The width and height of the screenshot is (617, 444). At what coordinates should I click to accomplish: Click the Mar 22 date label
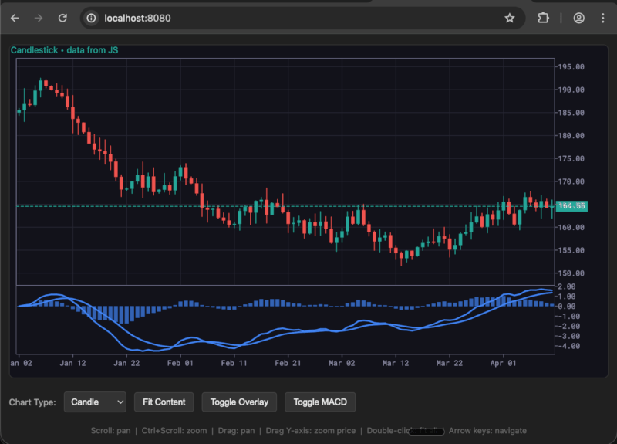[450, 363]
